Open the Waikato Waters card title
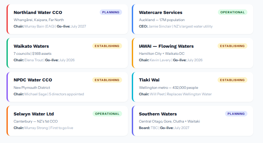The height and width of the screenshot is (143, 263). pos(31,46)
